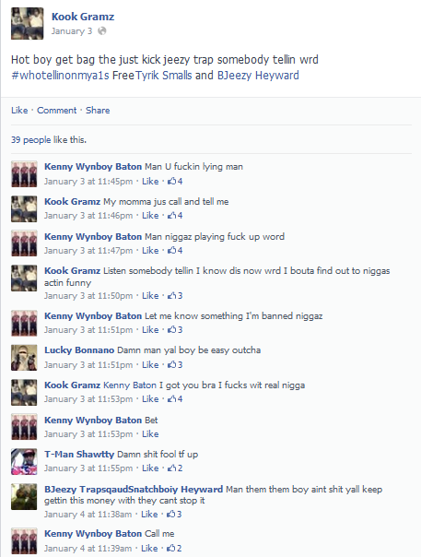The height and width of the screenshot is (557, 421).
Task: Open Lucky Bonnano's avatar thumbnail
Action: coord(24,358)
